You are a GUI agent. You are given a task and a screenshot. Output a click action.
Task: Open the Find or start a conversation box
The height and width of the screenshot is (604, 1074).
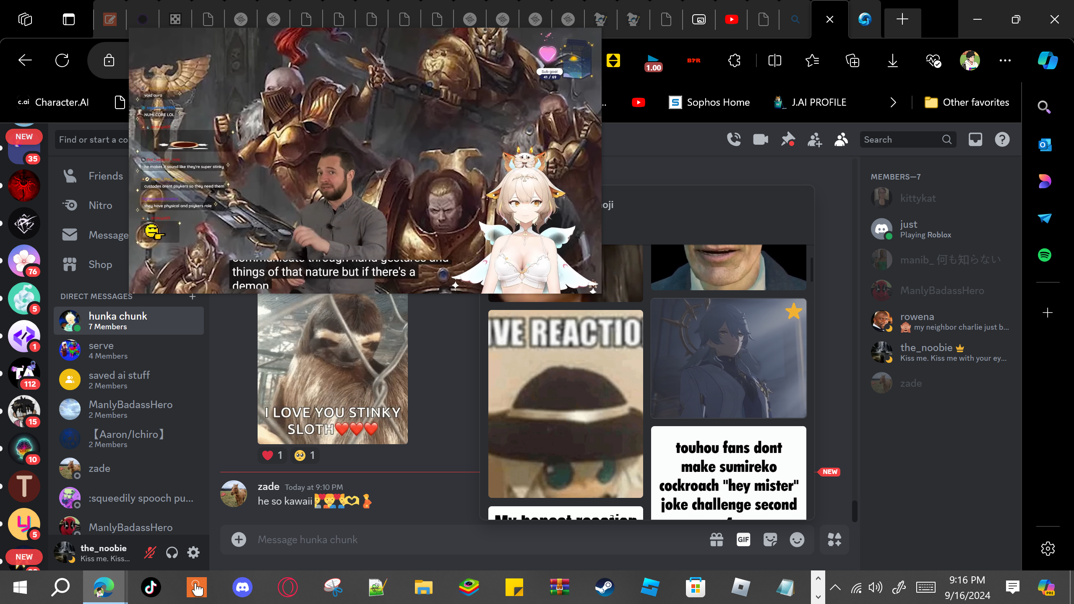coord(92,140)
